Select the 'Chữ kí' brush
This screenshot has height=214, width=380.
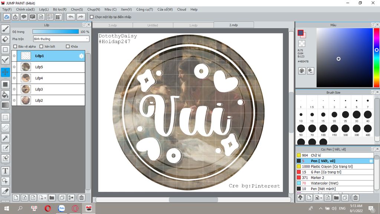click(x=335, y=155)
